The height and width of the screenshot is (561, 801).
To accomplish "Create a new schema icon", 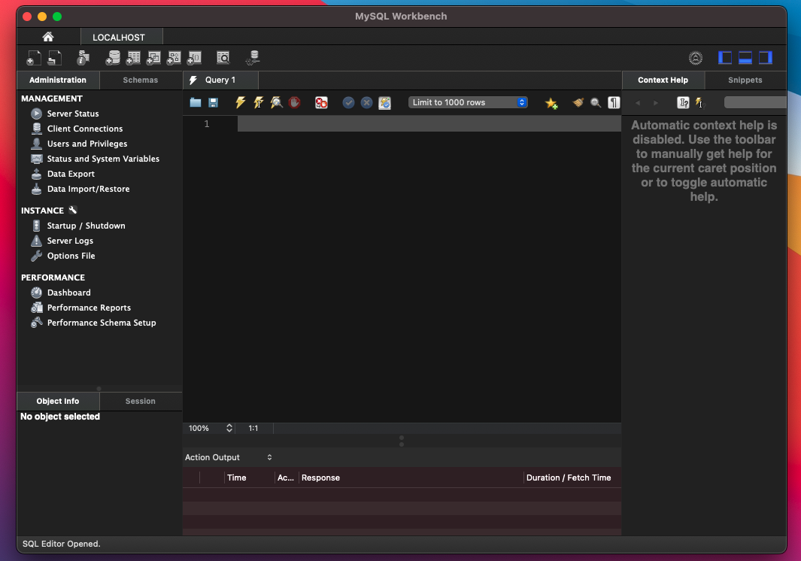I will click(x=113, y=58).
